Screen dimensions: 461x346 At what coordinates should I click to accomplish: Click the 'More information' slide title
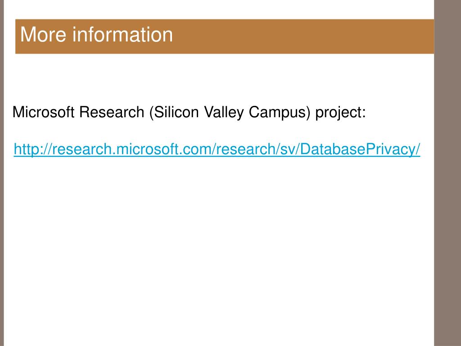point(96,34)
